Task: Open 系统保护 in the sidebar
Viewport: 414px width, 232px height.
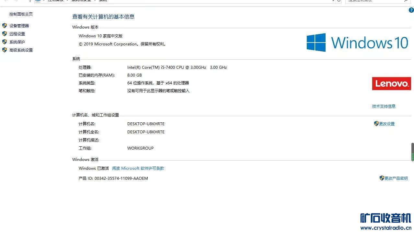Action: click(x=17, y=42)
